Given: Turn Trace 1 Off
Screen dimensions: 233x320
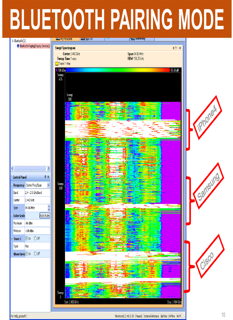Looking at the screenshot, I should pos(35,238).
